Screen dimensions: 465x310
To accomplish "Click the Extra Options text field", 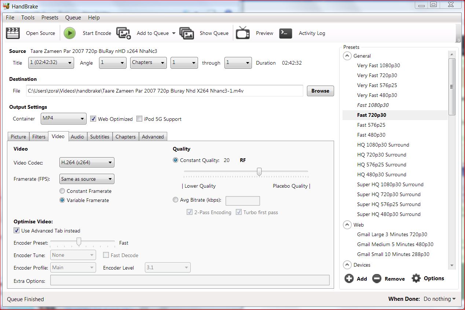I will tap(190, 280).
